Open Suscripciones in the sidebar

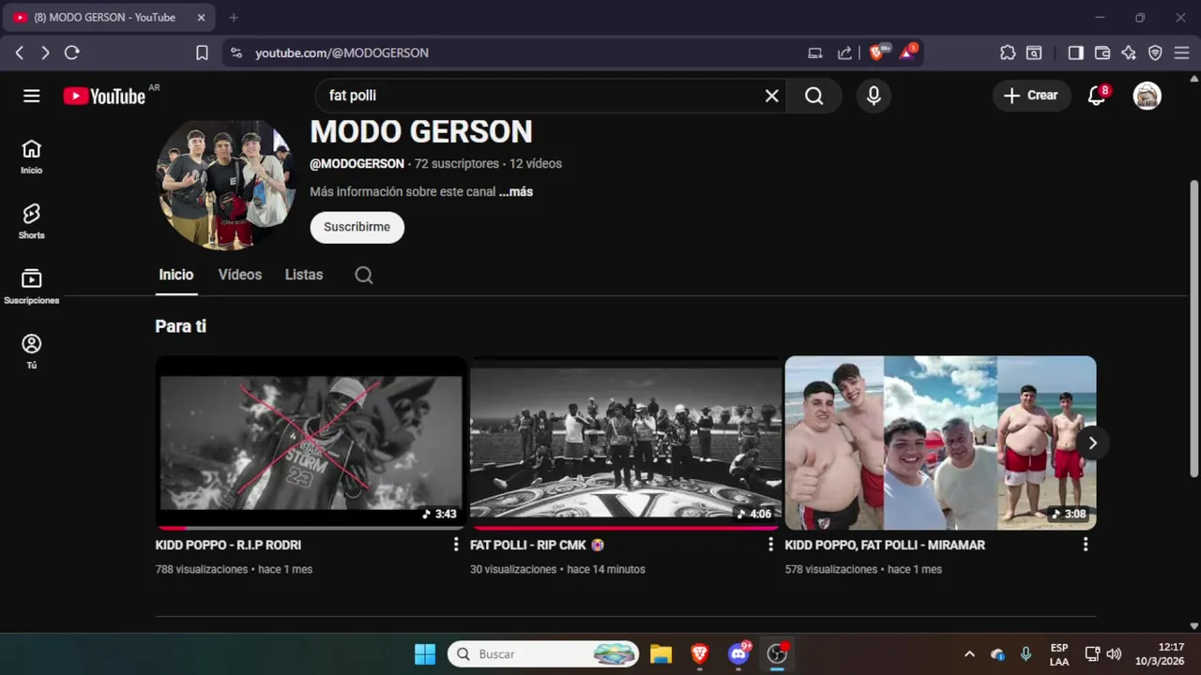(x=32, y=287)
